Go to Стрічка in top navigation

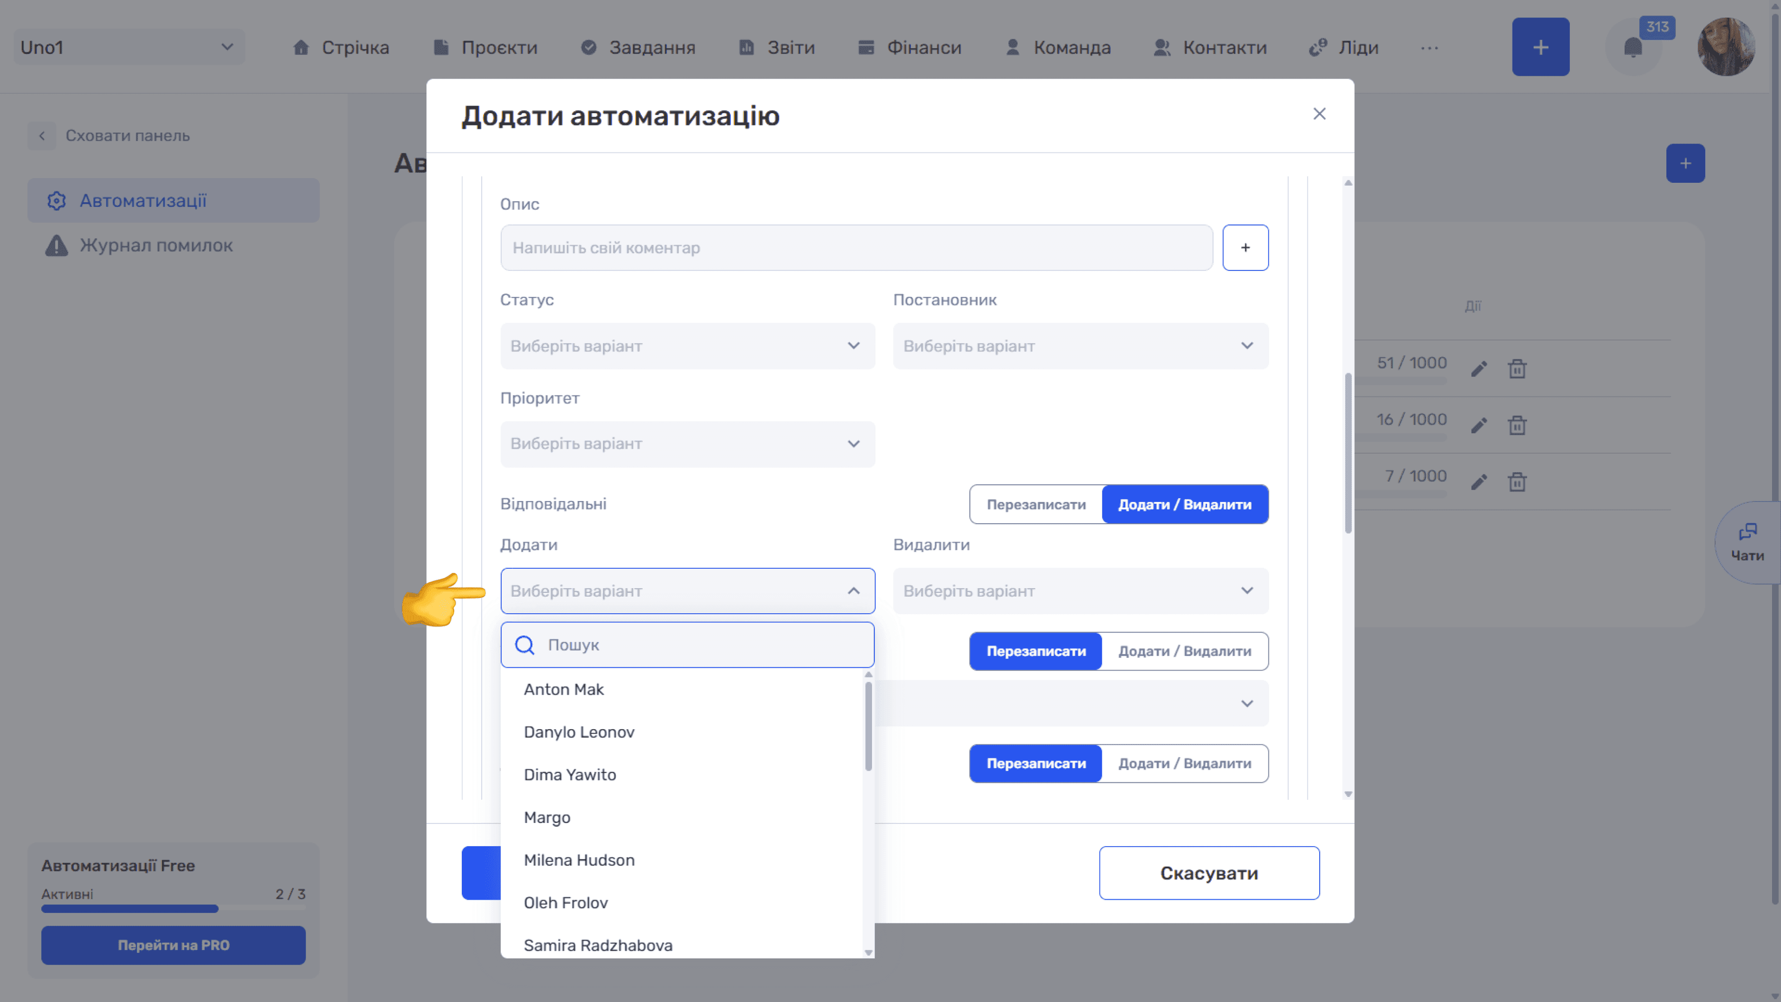point(341,48)
